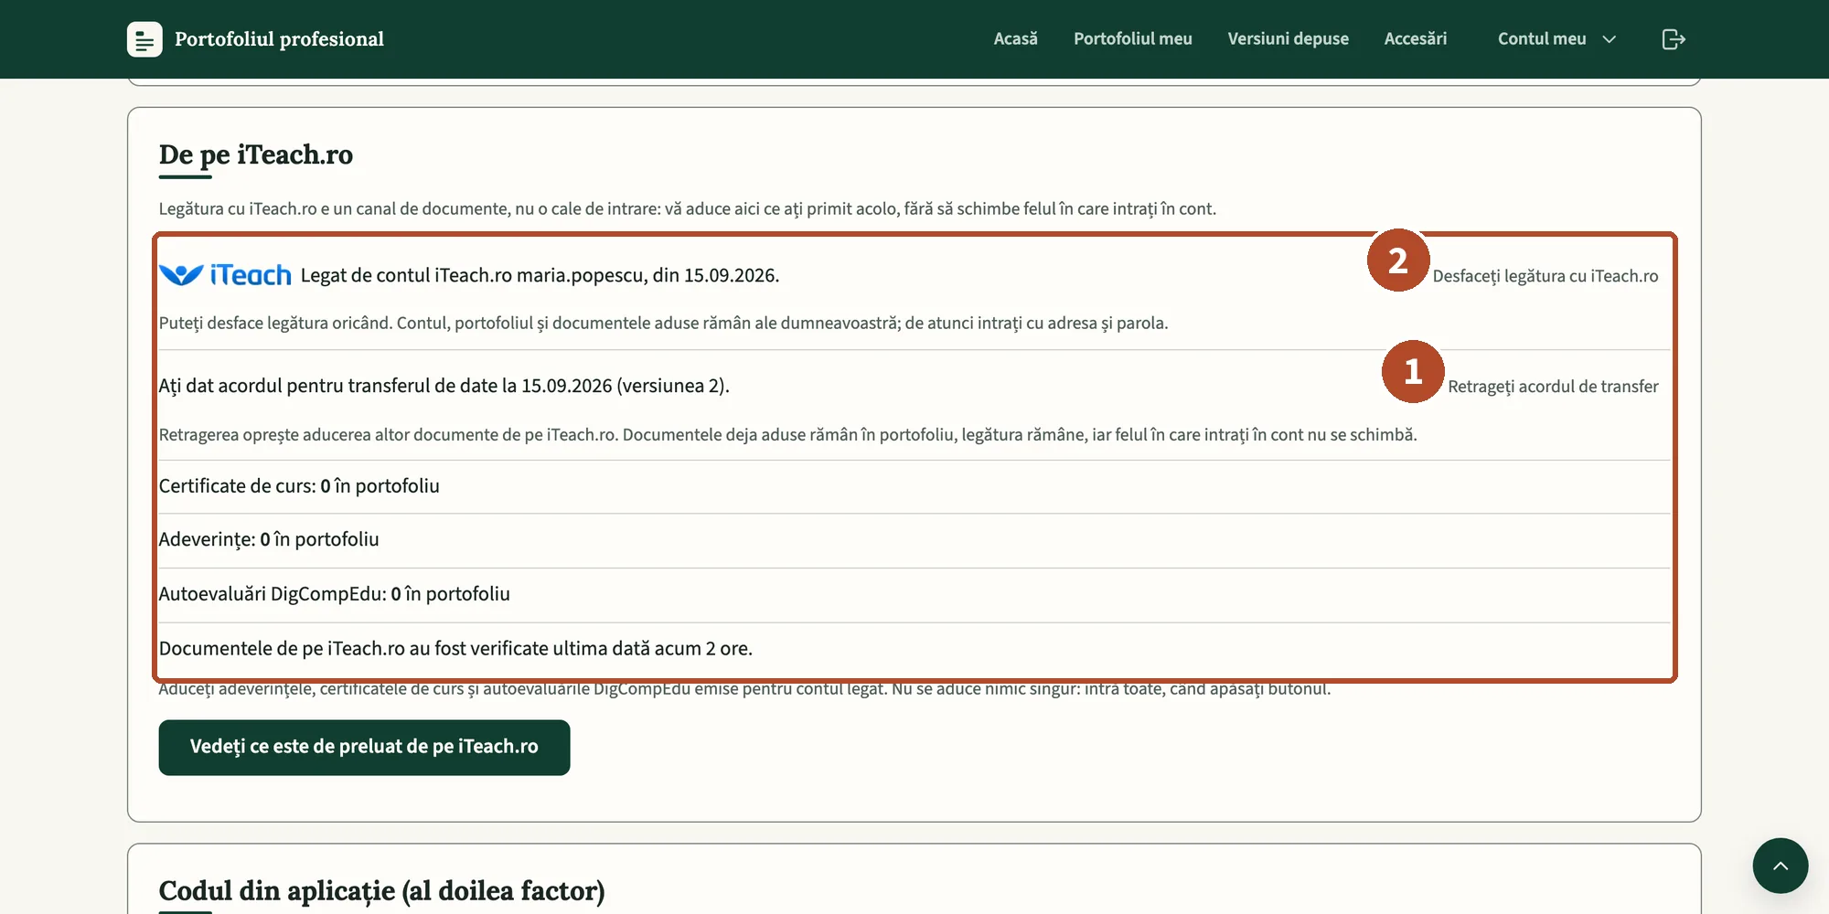
Task: Go to Acasă page
Action: [x=1016, y=39]
